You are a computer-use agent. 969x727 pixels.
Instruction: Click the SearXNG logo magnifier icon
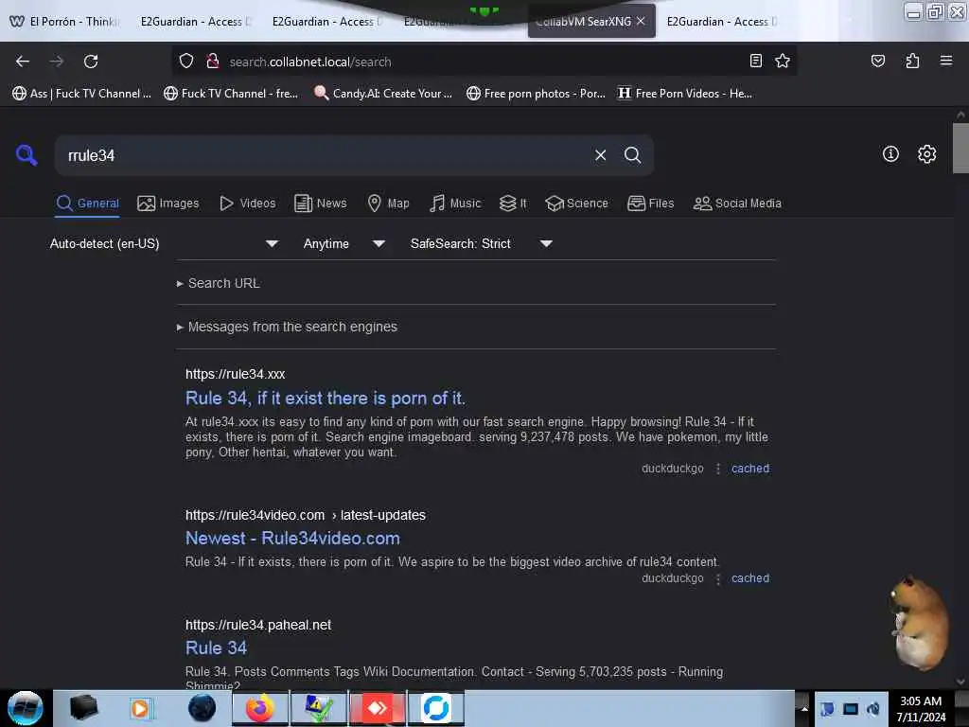tap(26, 155)
